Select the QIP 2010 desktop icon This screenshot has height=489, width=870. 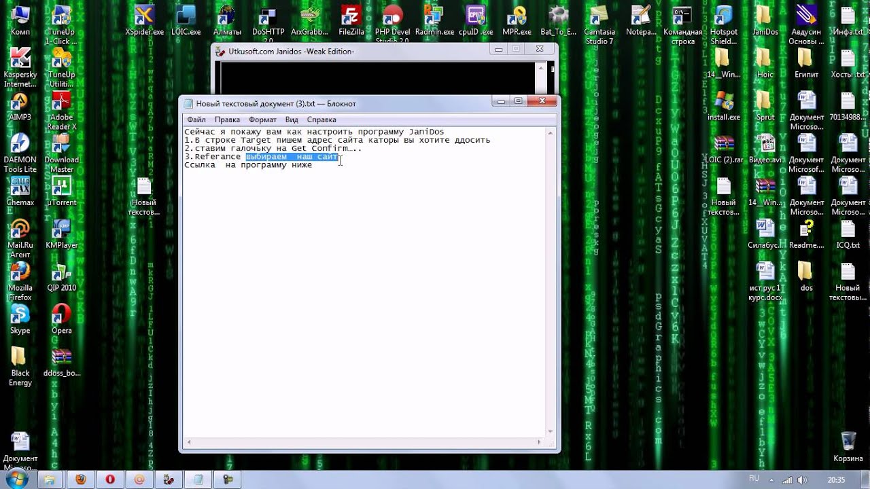point(61,277)
